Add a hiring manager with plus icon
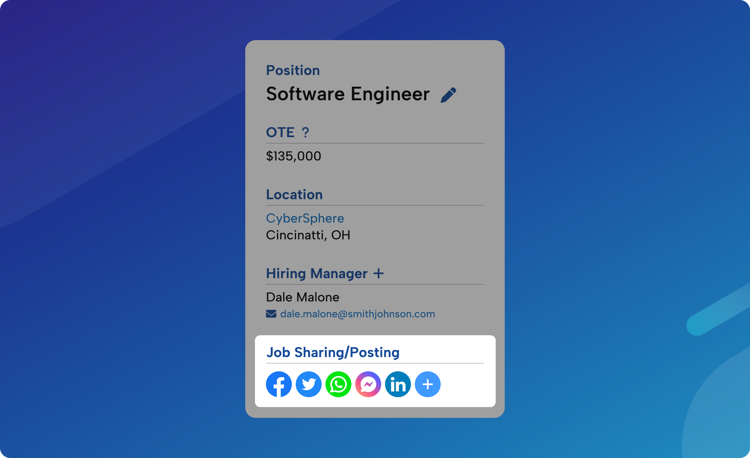The image size is (750, 458). pos(379,274)
